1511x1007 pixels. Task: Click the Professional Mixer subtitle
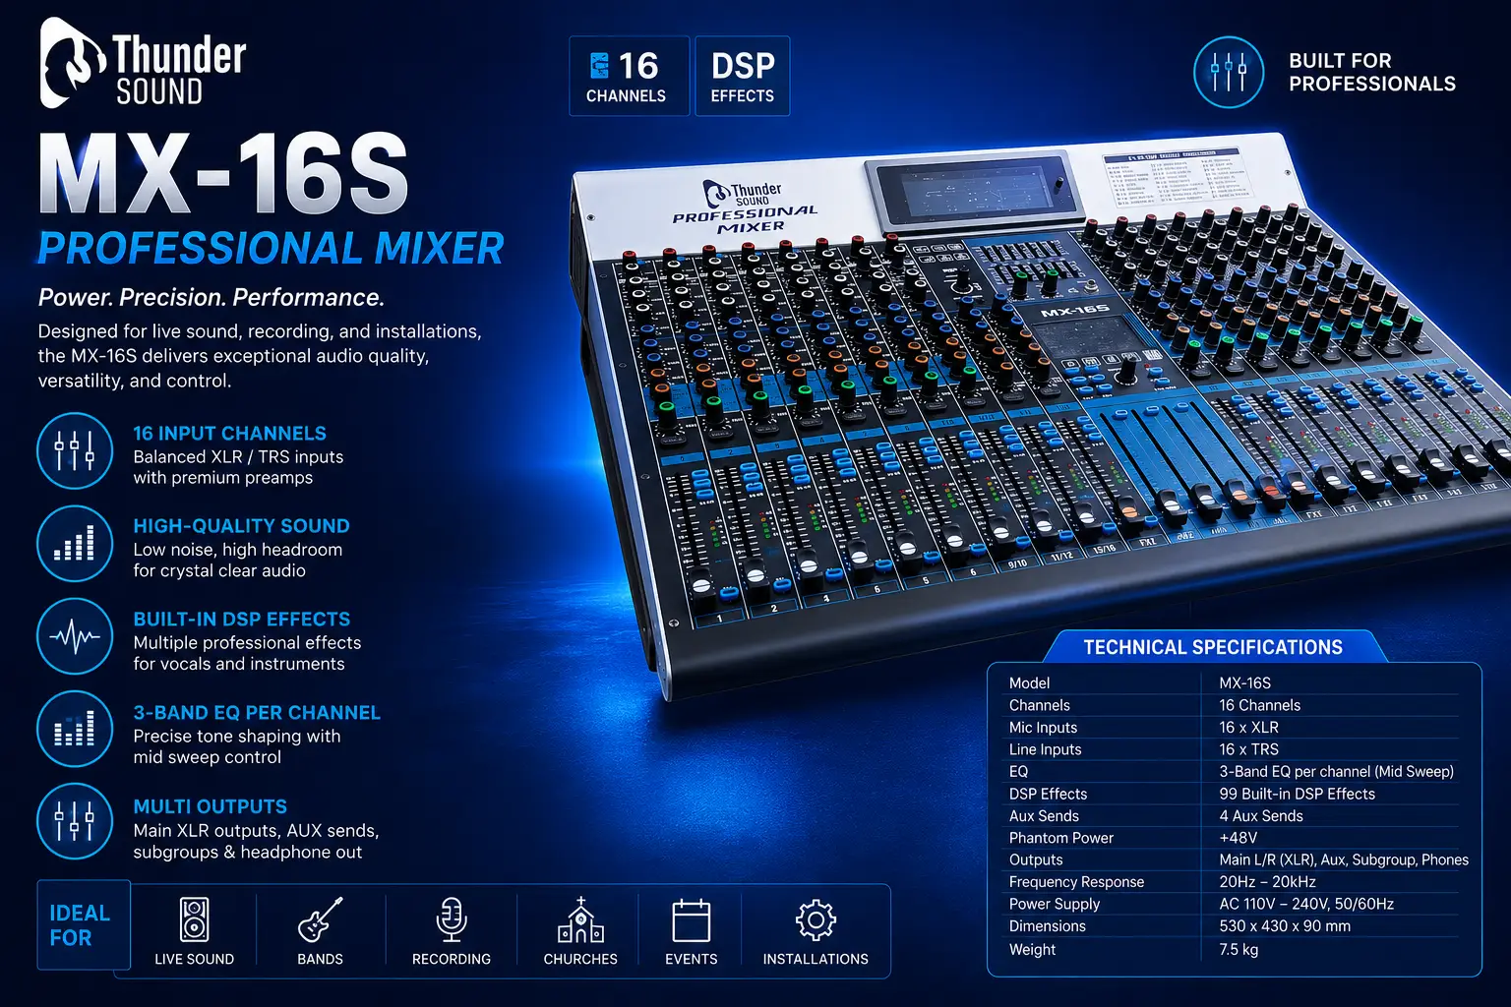pyautogui.click(x=271, y=248)
